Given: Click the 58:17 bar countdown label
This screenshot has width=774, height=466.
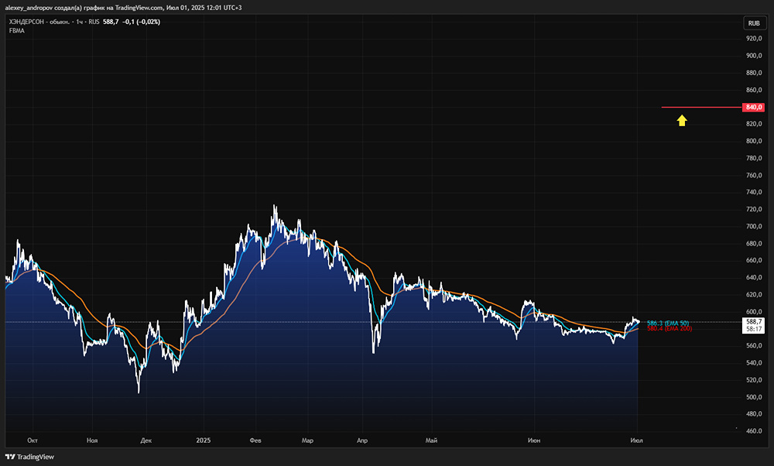Looking at the screenshot, I should click(x=753, y=329).
